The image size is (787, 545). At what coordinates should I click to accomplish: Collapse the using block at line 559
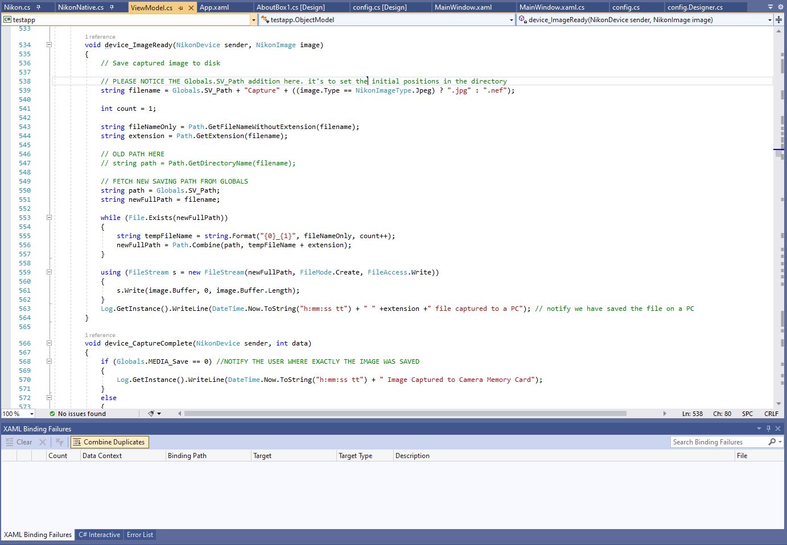coord(49,272)
